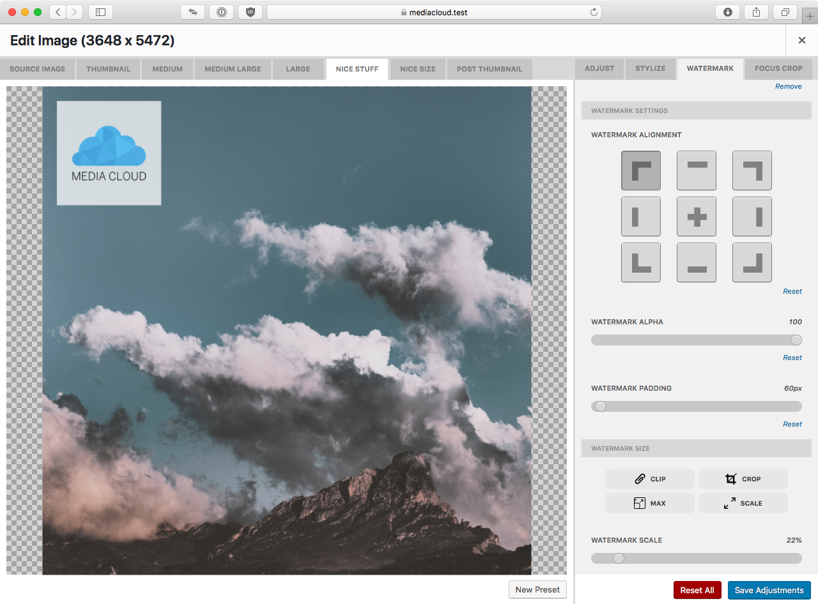
Task: Click the New Preset button
Action: pyautogui.click(x=537, y=589)
